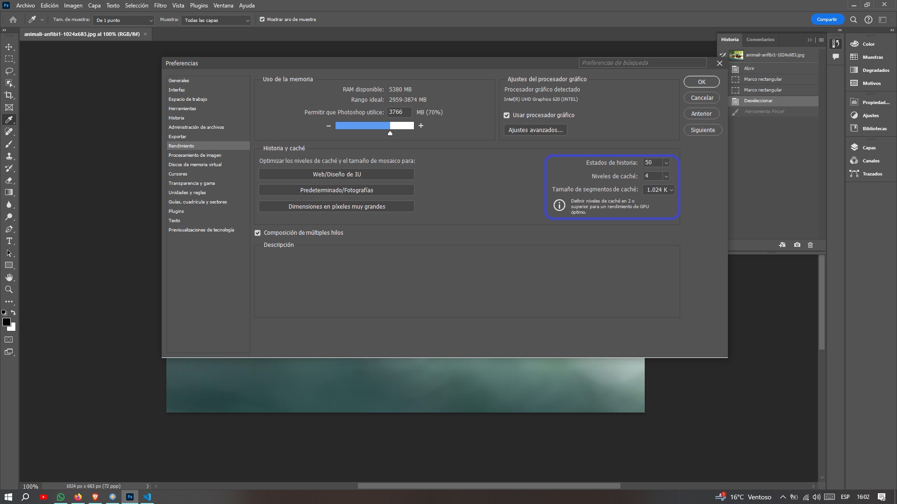897x504 pixels.
Task: Click the foreground color swatch
Action: click(7, 322)
